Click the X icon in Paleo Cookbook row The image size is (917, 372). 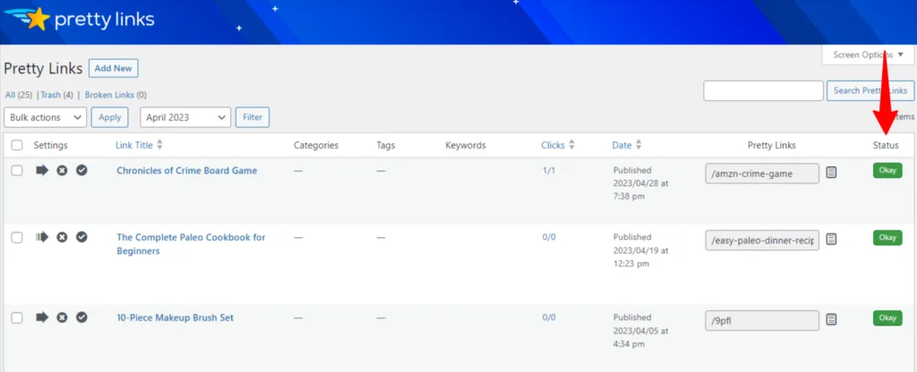click(62, 237)
